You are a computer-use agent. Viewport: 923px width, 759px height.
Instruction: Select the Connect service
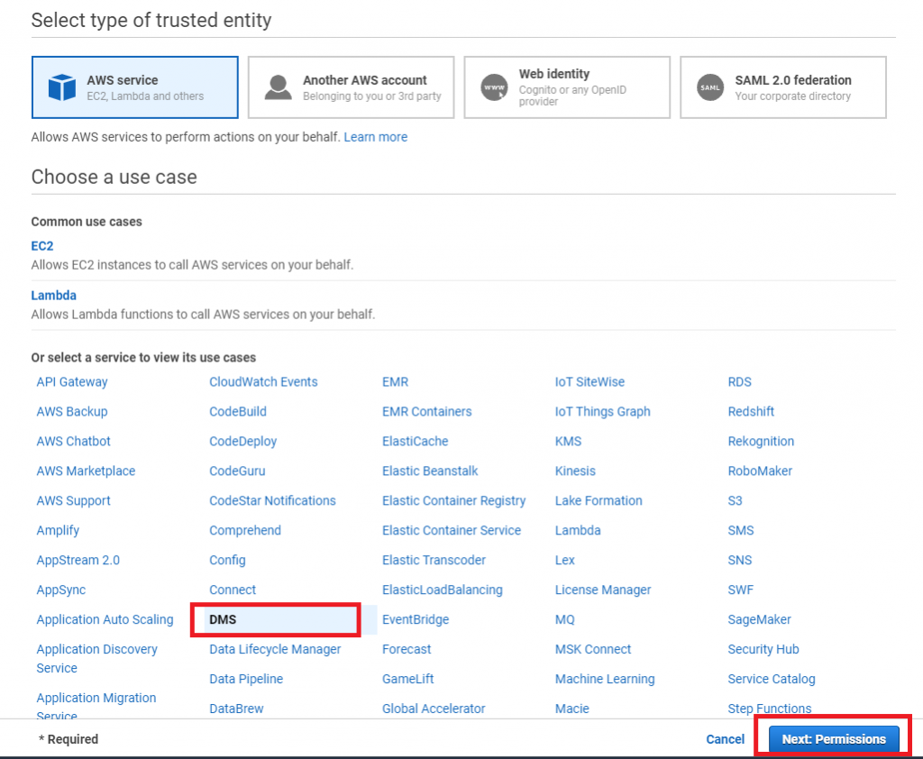point(233,590)
